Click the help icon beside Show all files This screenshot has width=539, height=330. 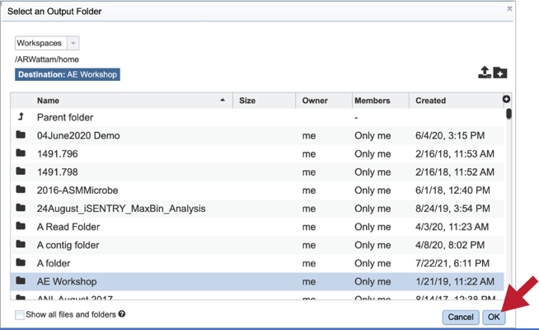pos(122,313)
